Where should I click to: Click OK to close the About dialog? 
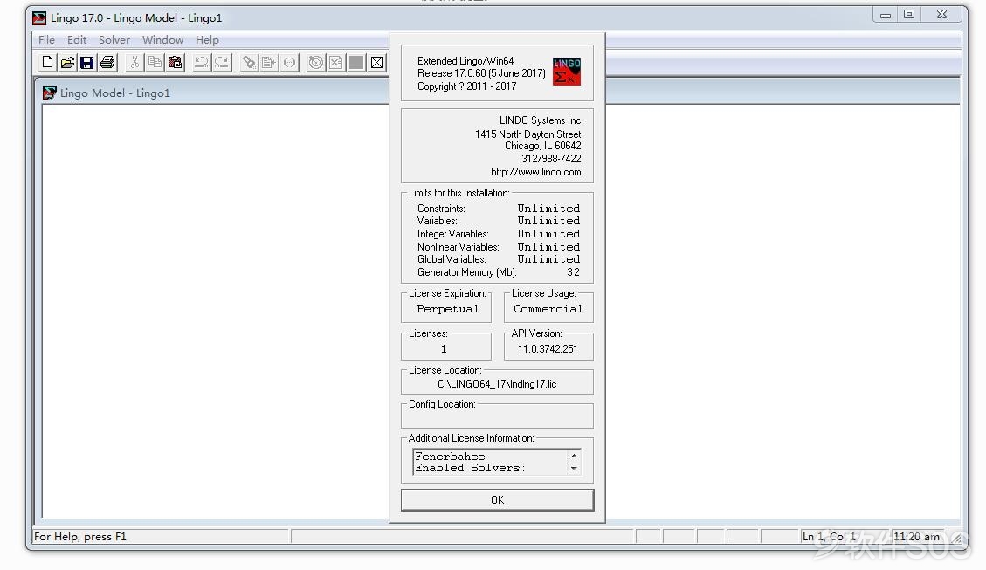498,499
